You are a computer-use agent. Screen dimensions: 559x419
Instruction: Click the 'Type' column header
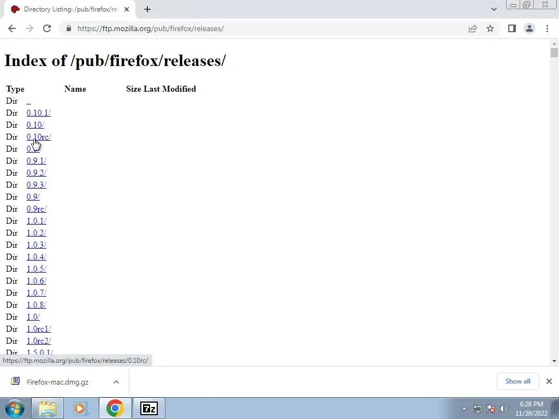[x=15, y=89]
